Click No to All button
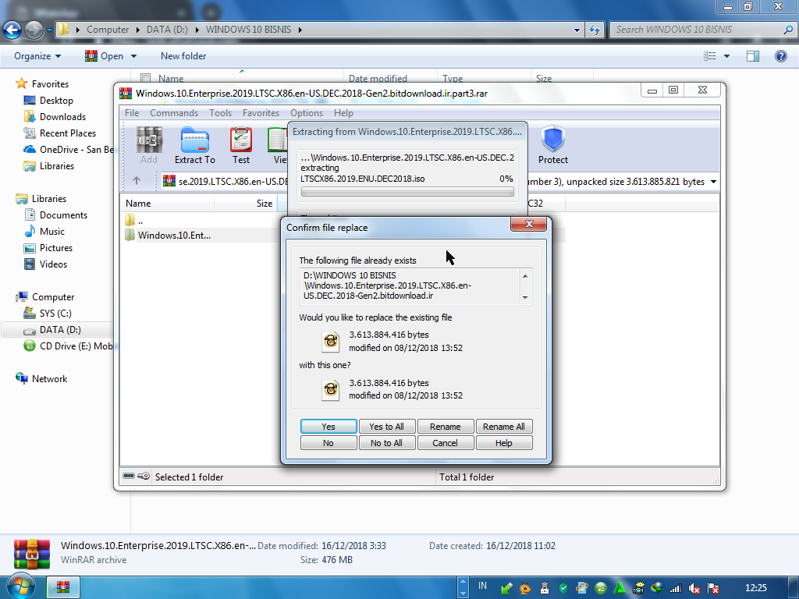Screen dimensions: 799x599 pos(387,443)
